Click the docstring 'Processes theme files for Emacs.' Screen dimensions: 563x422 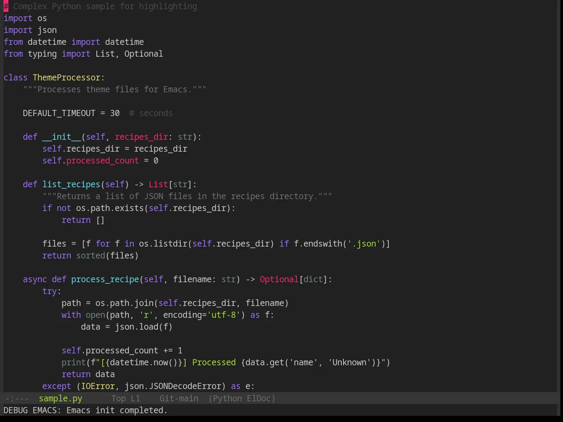tap(114, 90)
